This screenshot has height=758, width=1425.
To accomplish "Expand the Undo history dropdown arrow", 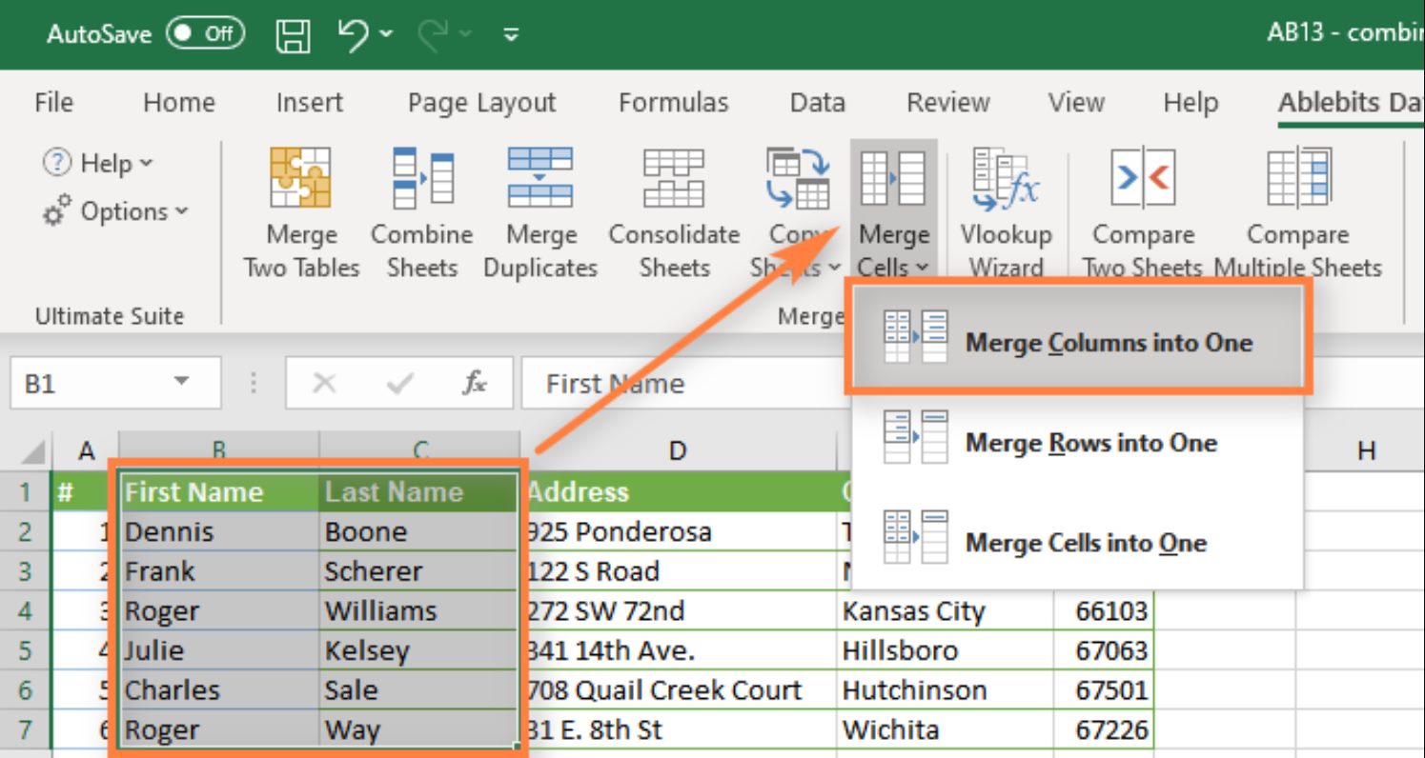I will pos(386,35).
